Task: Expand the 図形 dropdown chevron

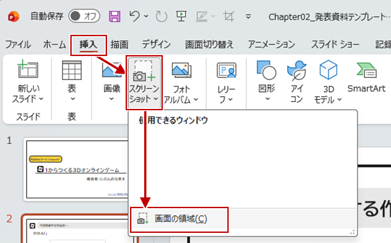Action: 268,99
